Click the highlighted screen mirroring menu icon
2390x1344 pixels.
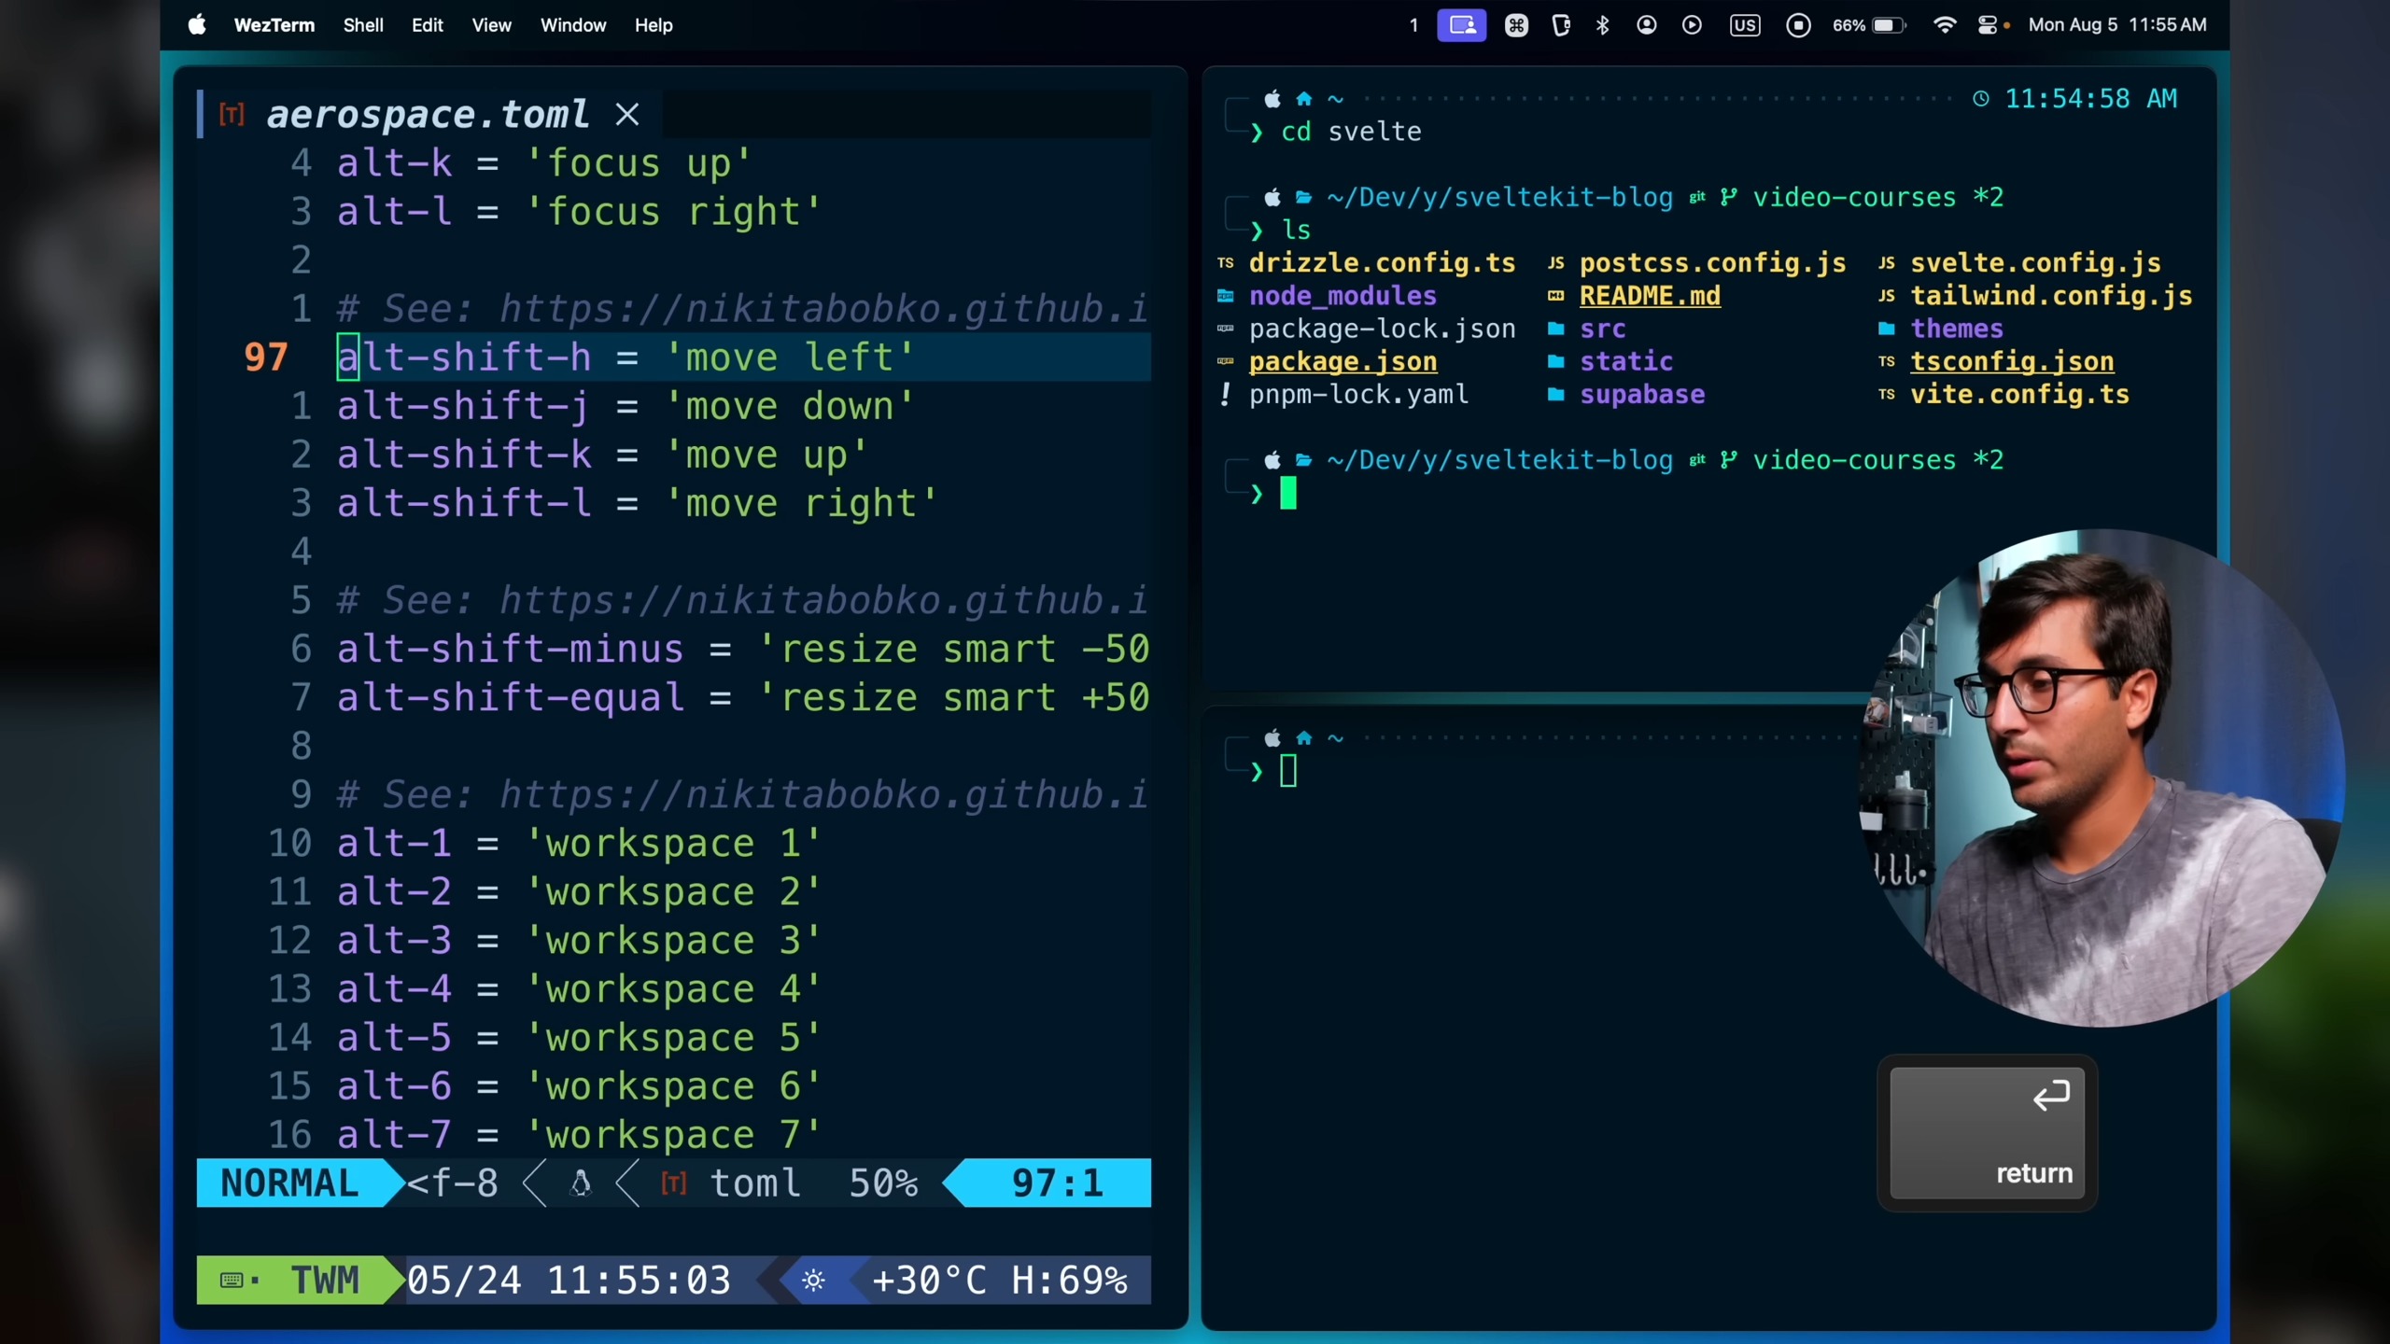[x=1461, y=25]
